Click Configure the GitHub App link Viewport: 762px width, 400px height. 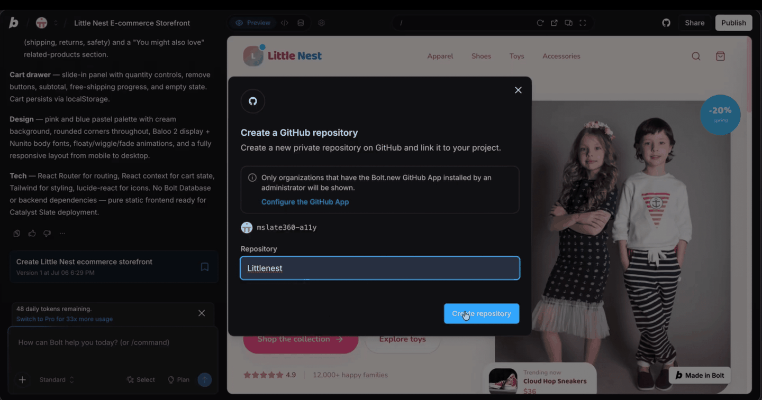[x=305, y=202]
